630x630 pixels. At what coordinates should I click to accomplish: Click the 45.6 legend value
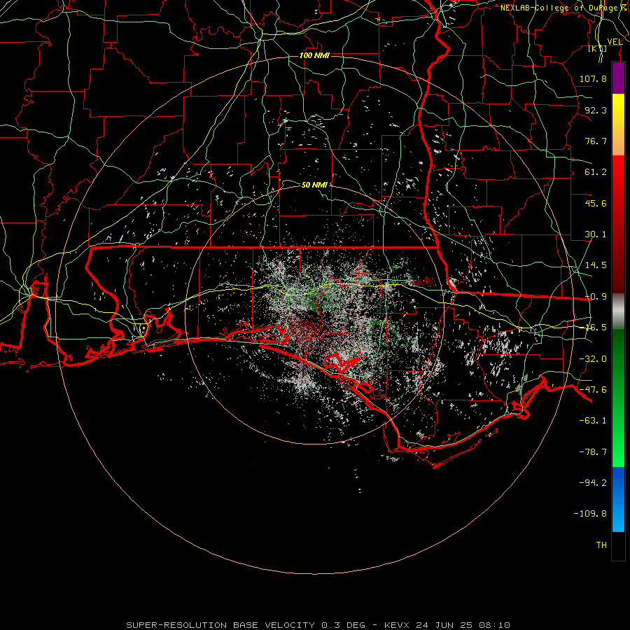click(x=596, y=203)
